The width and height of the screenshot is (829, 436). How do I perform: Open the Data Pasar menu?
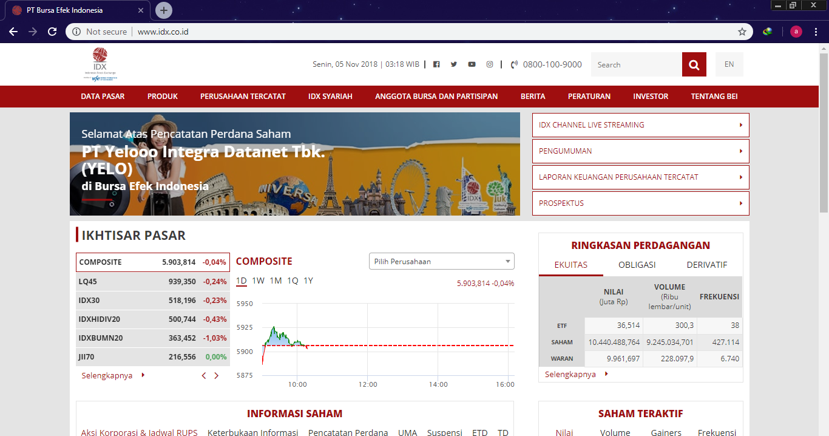click(103, 97)
